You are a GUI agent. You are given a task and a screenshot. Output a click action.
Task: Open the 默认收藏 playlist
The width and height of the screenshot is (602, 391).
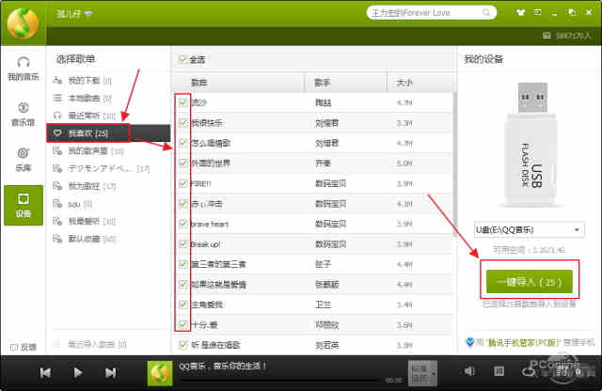click(91, 239)
